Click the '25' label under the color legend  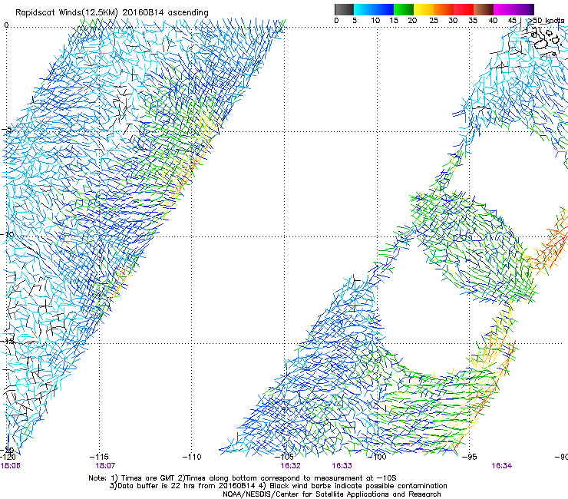tap(434, 21)
